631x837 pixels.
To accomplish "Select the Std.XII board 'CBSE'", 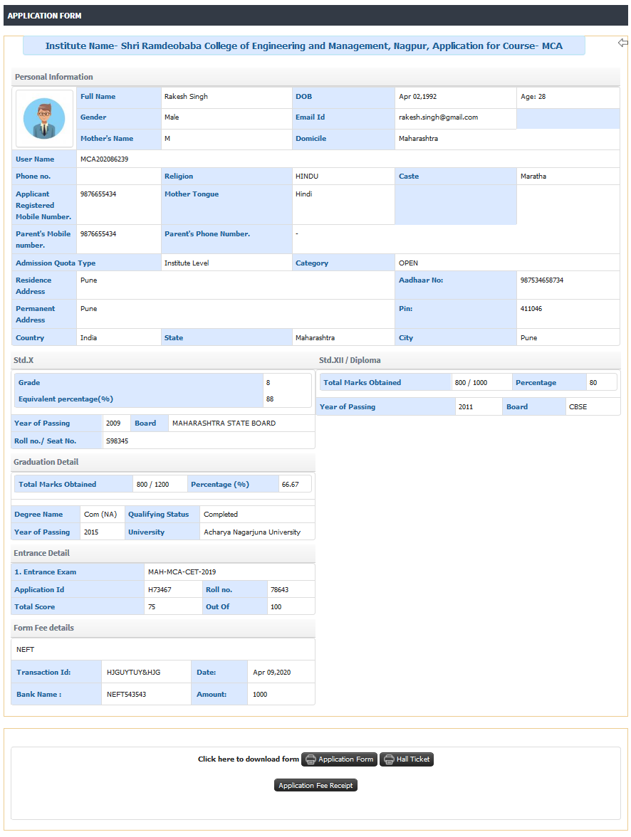I will [x=578, y=407].
